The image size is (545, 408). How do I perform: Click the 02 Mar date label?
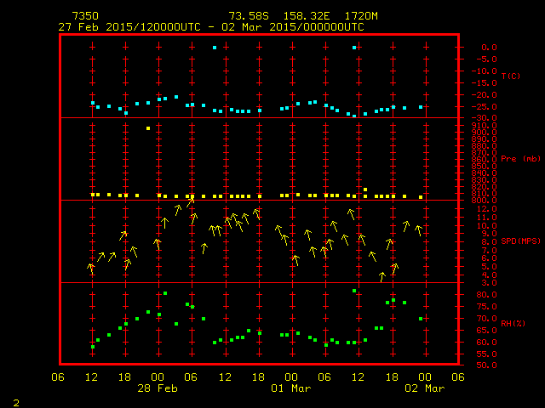click(x=424, y=388)
